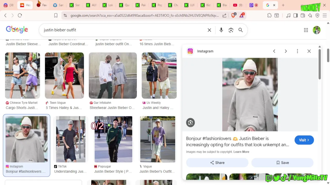Open the Learn More copyright link
Image resolution: width=330 pixels, height=185 pixels.
pyautogui.click(x=241, y=152)
